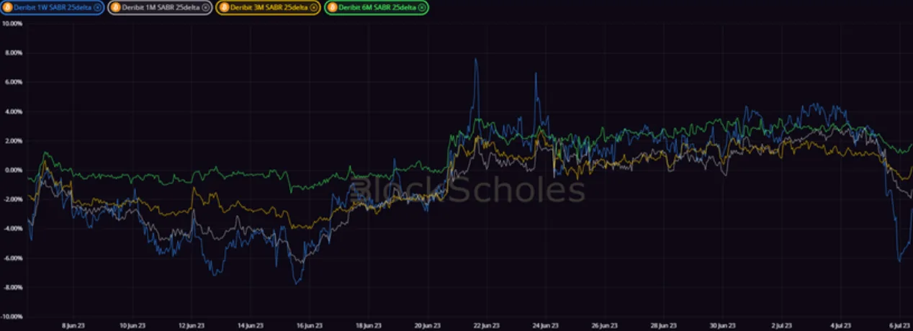
Task: Click the 16 Jun 23 date label
Action: pos(311,325)
